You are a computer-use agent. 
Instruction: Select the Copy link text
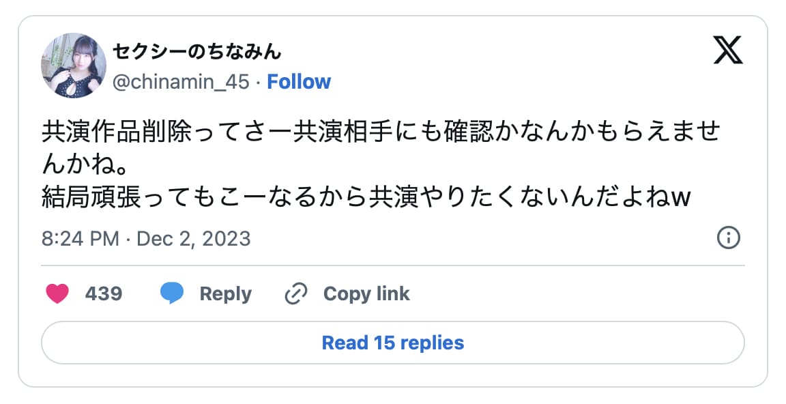point(366,294)
